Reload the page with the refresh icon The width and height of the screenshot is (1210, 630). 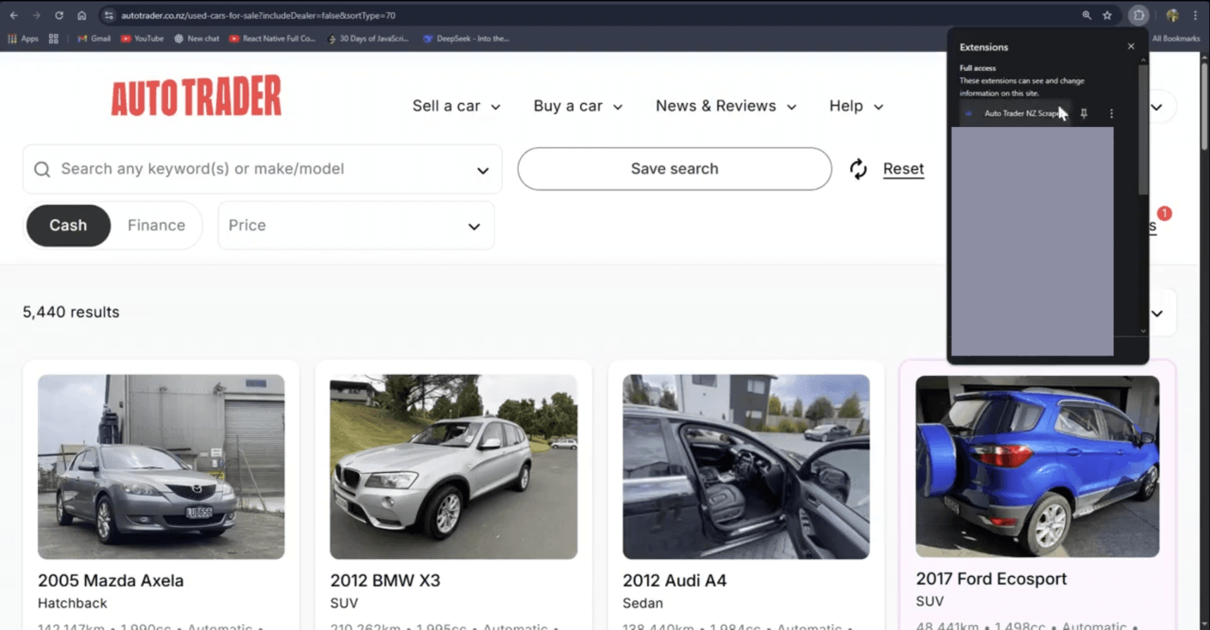click(59, 15)
